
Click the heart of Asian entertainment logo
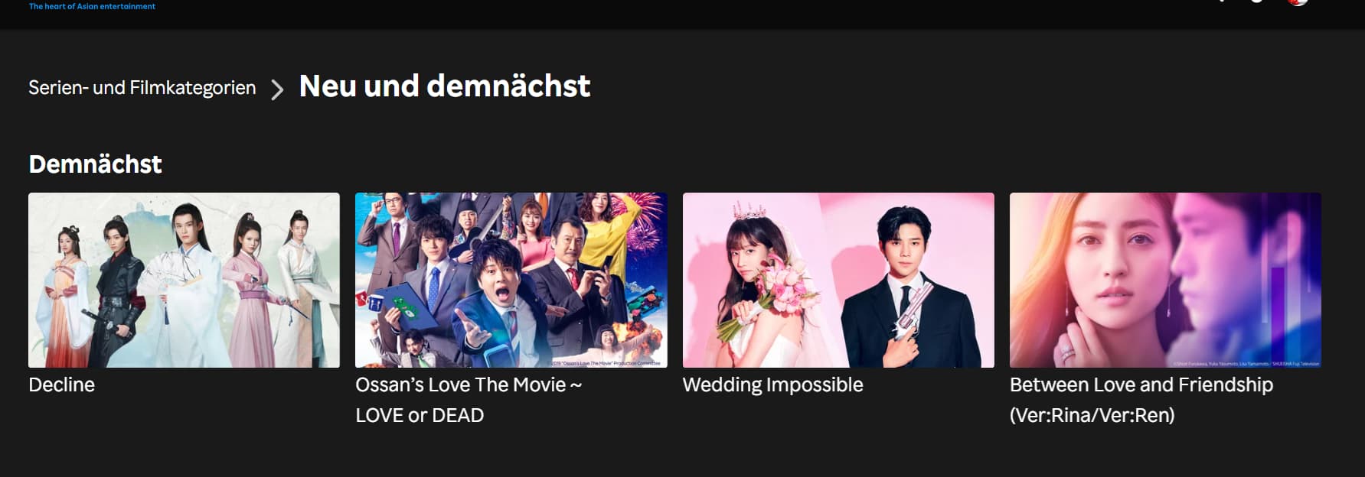tap(92, 6)
